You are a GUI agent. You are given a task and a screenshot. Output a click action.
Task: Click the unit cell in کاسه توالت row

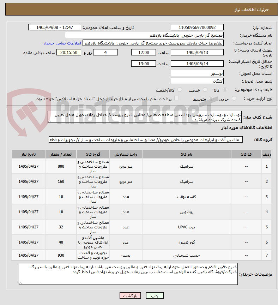pos(126,197)
